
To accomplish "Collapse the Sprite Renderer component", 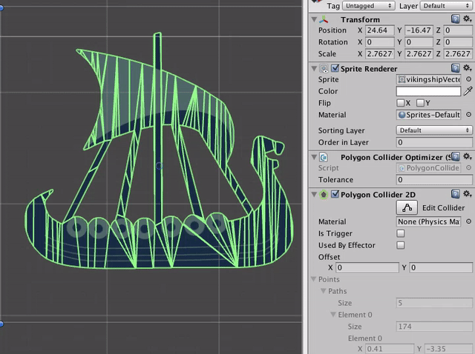I will pyautogui.click(x=314, y=69).
